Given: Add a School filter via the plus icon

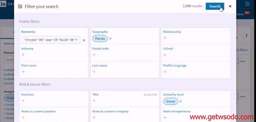Looking at the screenshot, I should [165, 55].
